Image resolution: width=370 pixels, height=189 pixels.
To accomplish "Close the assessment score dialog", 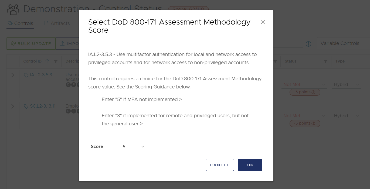I will 263,22.
